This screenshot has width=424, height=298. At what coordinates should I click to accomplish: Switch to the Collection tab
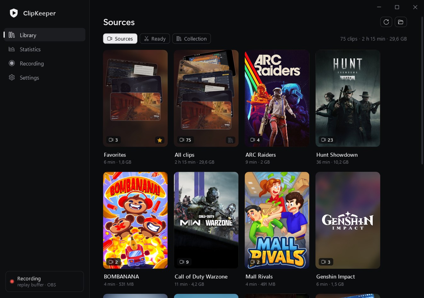pyautogui.click(x=192, y=39)
